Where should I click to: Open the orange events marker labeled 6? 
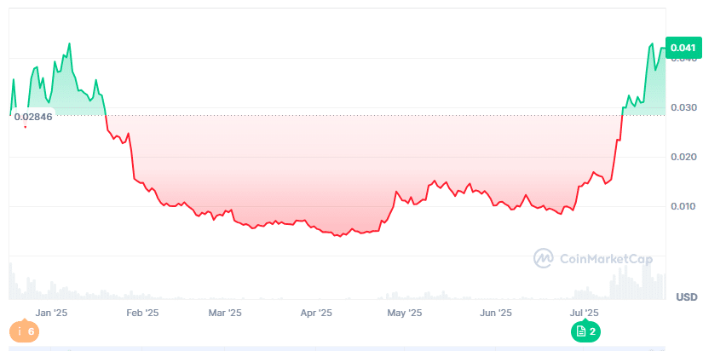25,331
